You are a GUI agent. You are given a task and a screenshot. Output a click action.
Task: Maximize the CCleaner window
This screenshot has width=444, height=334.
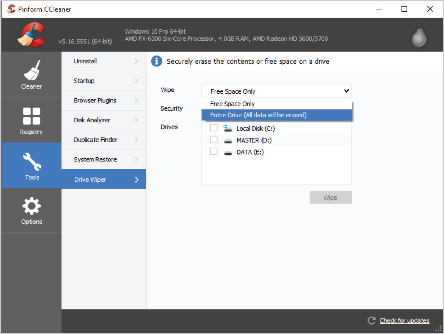tap(404, 9)
